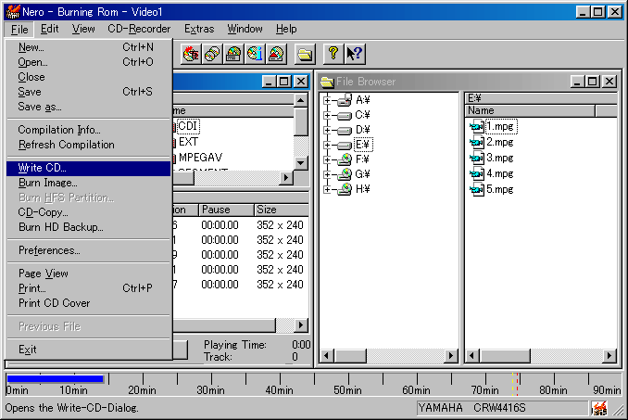This screenshot has height=420, width=628.
Task: Click the A:¥ floppy drive icon
Action: [x=345, y=100]
